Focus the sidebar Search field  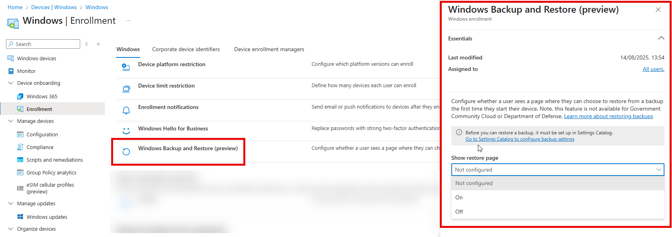click(x=43, y=44)
